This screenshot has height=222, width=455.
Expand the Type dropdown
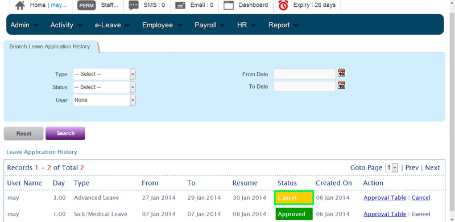[104, 74]
